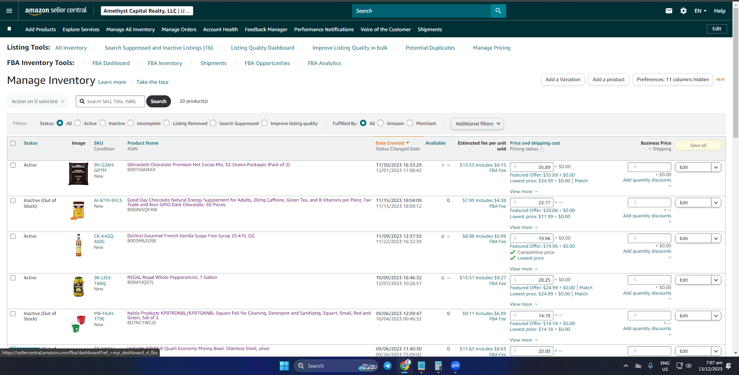Expand View more under Ghirardelli pricing
Viewport: 739px width, 375px height.
click(524, 192)
